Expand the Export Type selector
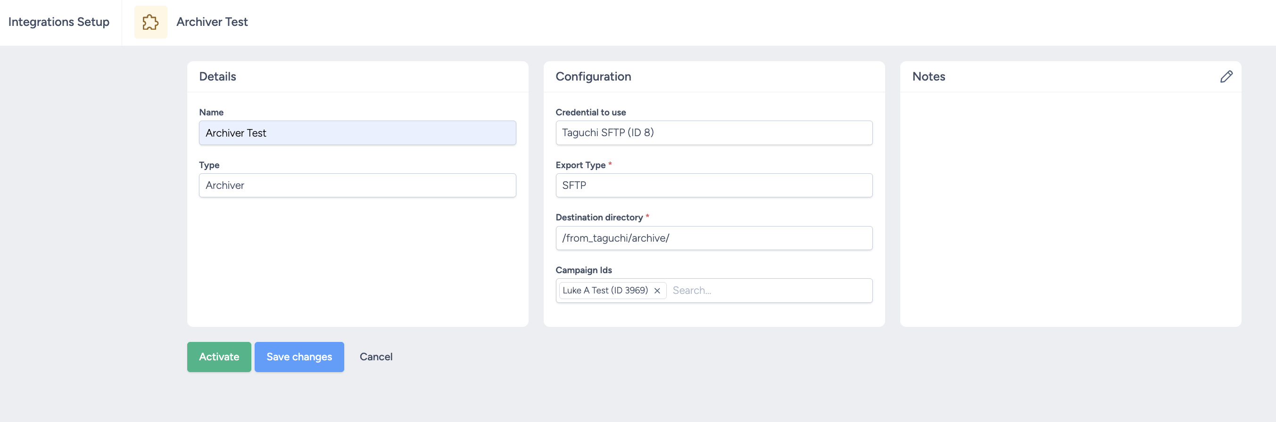Screen dimensions: 1276x422 [x=713, y=186]
